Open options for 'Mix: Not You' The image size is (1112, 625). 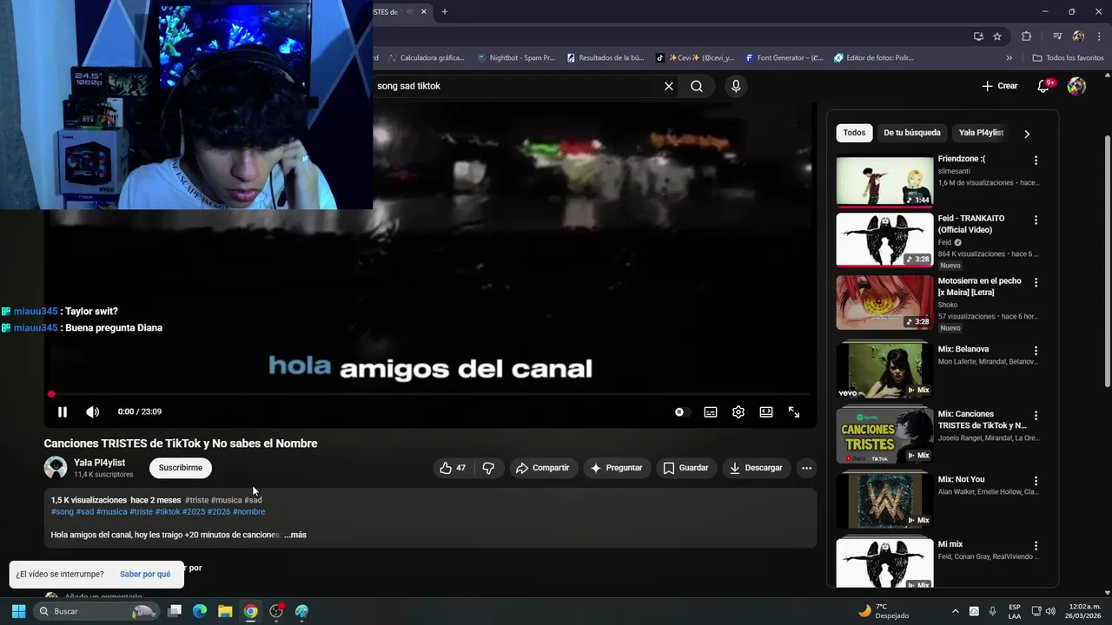point(1036,481)
